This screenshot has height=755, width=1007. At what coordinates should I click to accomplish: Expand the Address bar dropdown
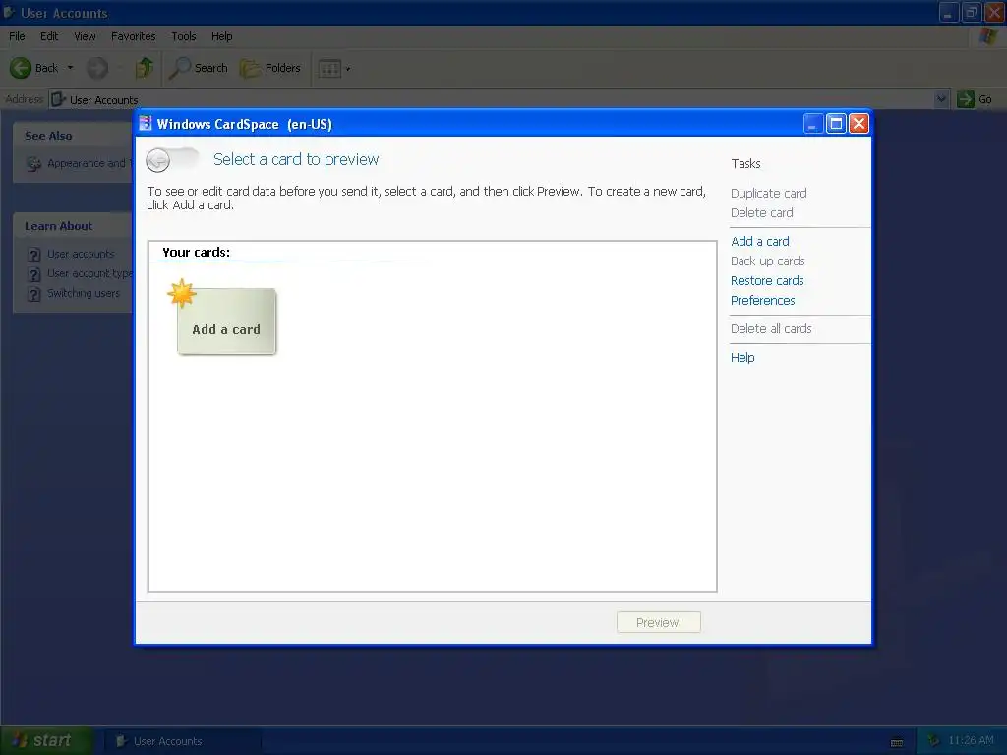[x=941, y=99]
